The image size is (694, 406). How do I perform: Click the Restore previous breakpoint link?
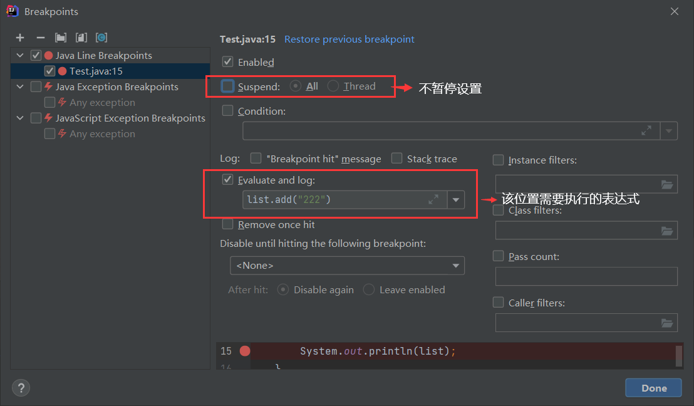[349, 39]
